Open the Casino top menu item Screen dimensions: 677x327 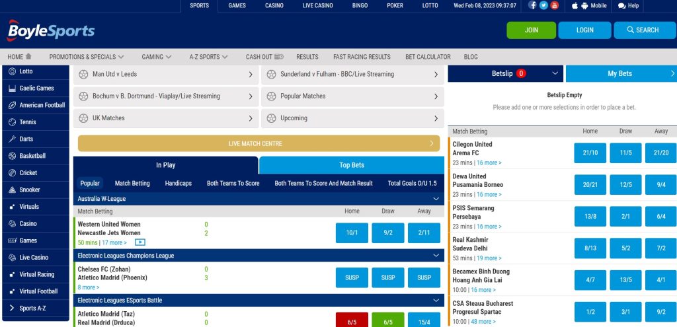click(x=274, y=5)
